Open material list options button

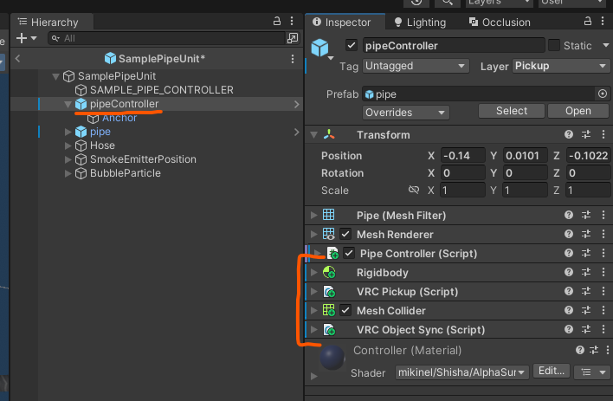[x=591, y=372]
